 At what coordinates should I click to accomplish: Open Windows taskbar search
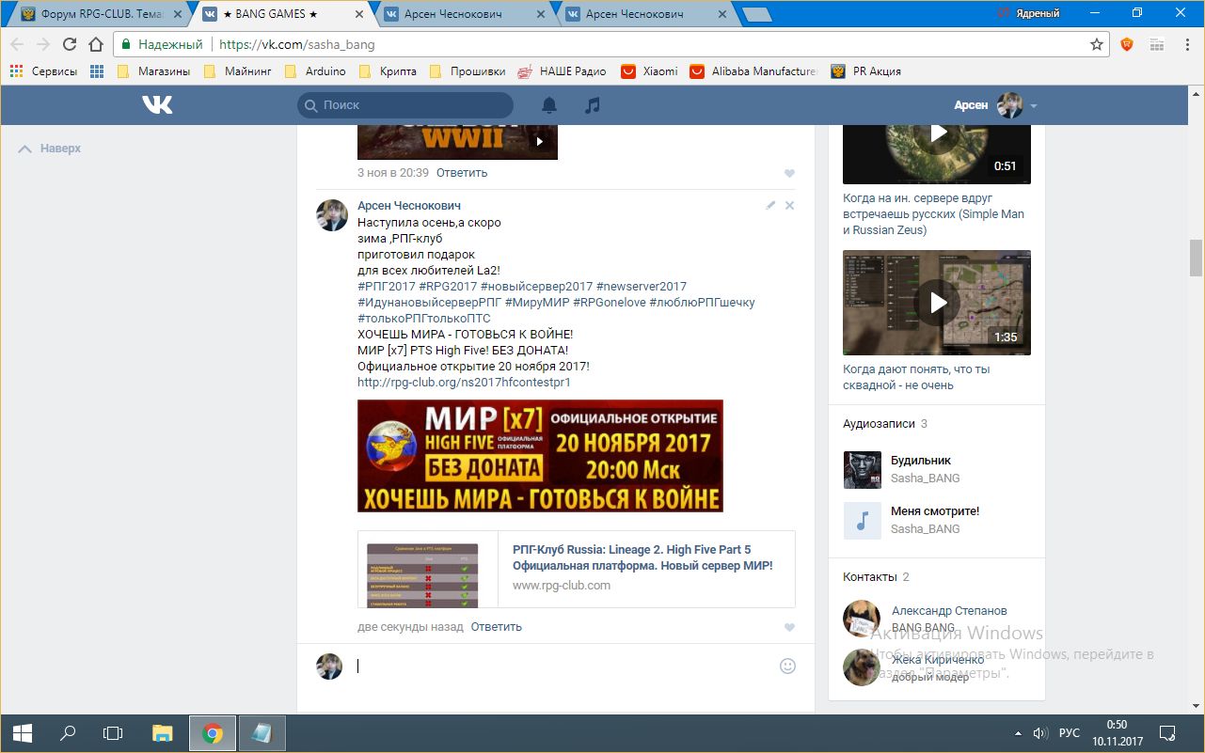(68, 732)
